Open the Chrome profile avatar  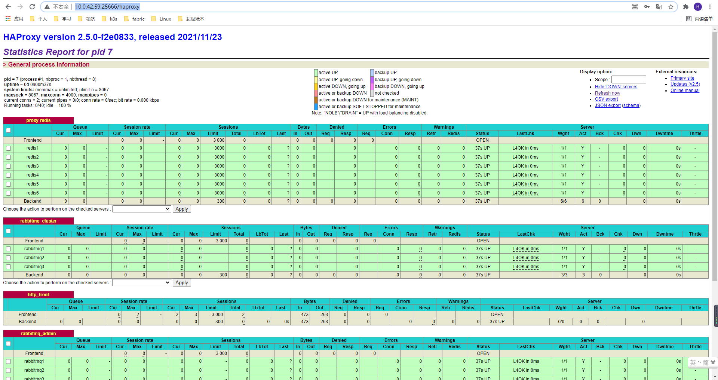(698, 7)
